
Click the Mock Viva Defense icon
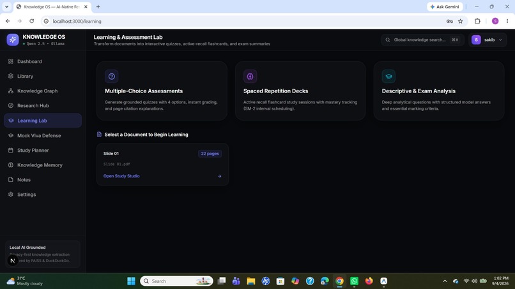tap(11, 135)
